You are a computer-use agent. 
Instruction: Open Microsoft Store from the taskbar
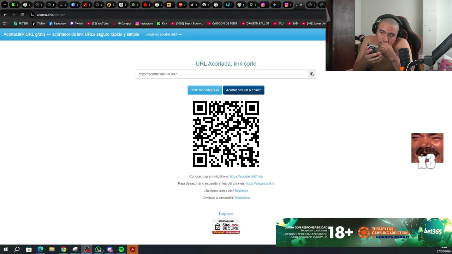point(29,249)
